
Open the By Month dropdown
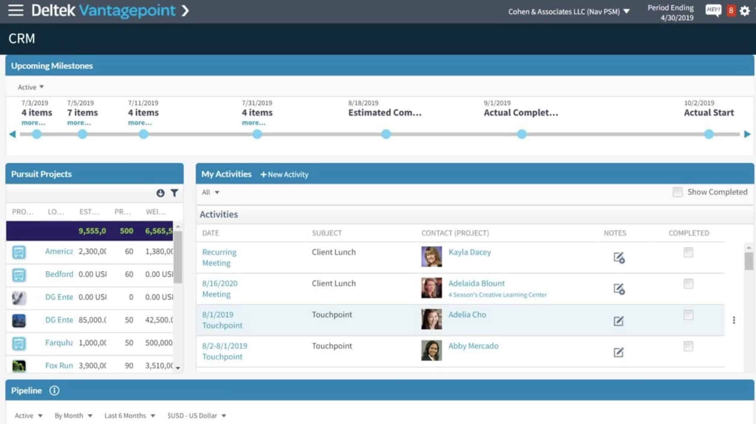click(73, 416)
